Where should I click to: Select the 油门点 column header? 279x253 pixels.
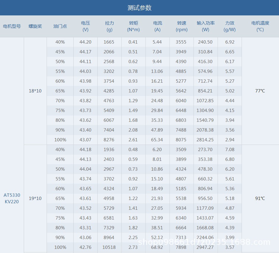[60, 26]
